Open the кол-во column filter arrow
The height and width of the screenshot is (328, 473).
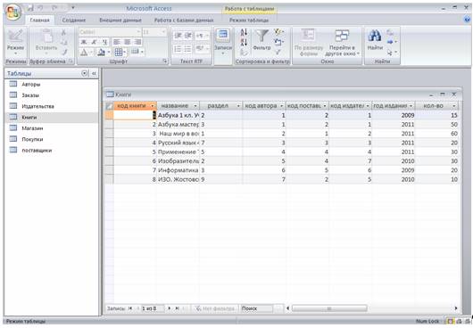(x=454, y=106)
